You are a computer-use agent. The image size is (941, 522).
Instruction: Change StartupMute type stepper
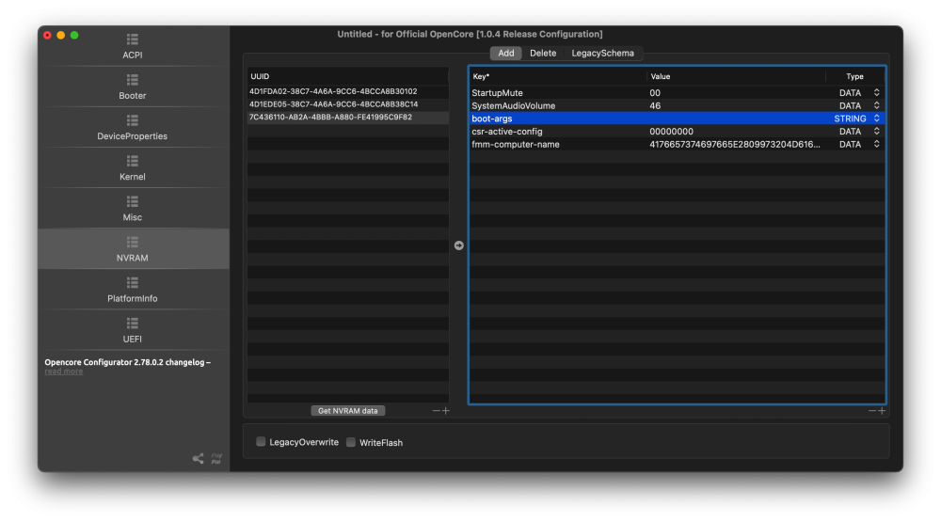[x=877, y=92]
